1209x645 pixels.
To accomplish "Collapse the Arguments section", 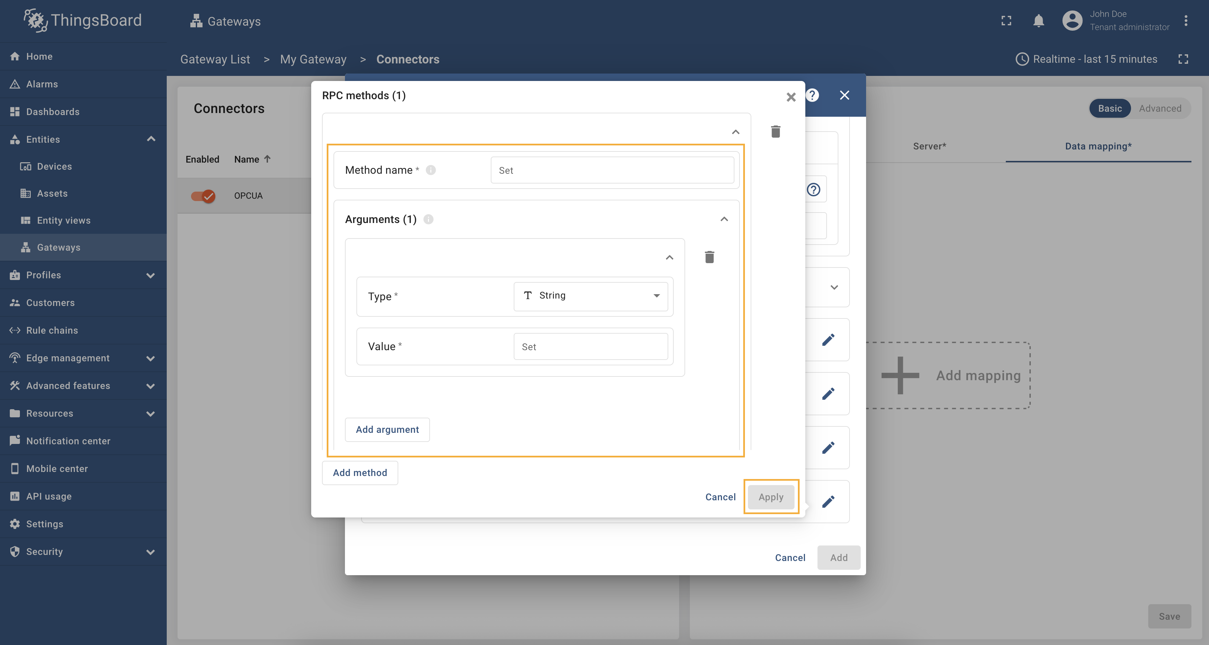I will tap(724, 220).
